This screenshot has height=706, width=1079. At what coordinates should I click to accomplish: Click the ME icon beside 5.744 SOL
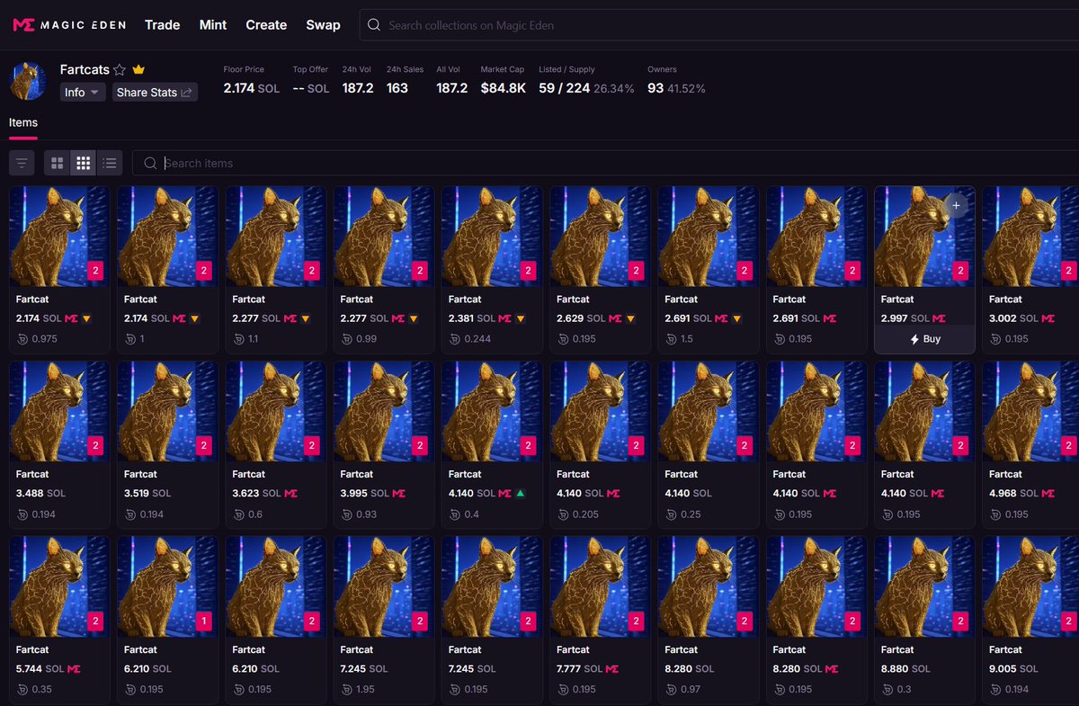point(74,668)
